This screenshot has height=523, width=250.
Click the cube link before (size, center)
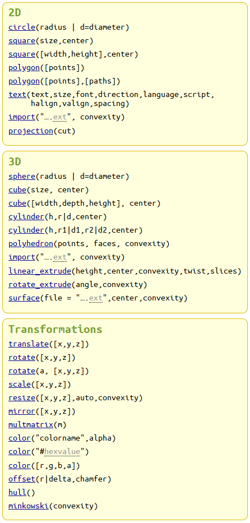click(17, 190)
